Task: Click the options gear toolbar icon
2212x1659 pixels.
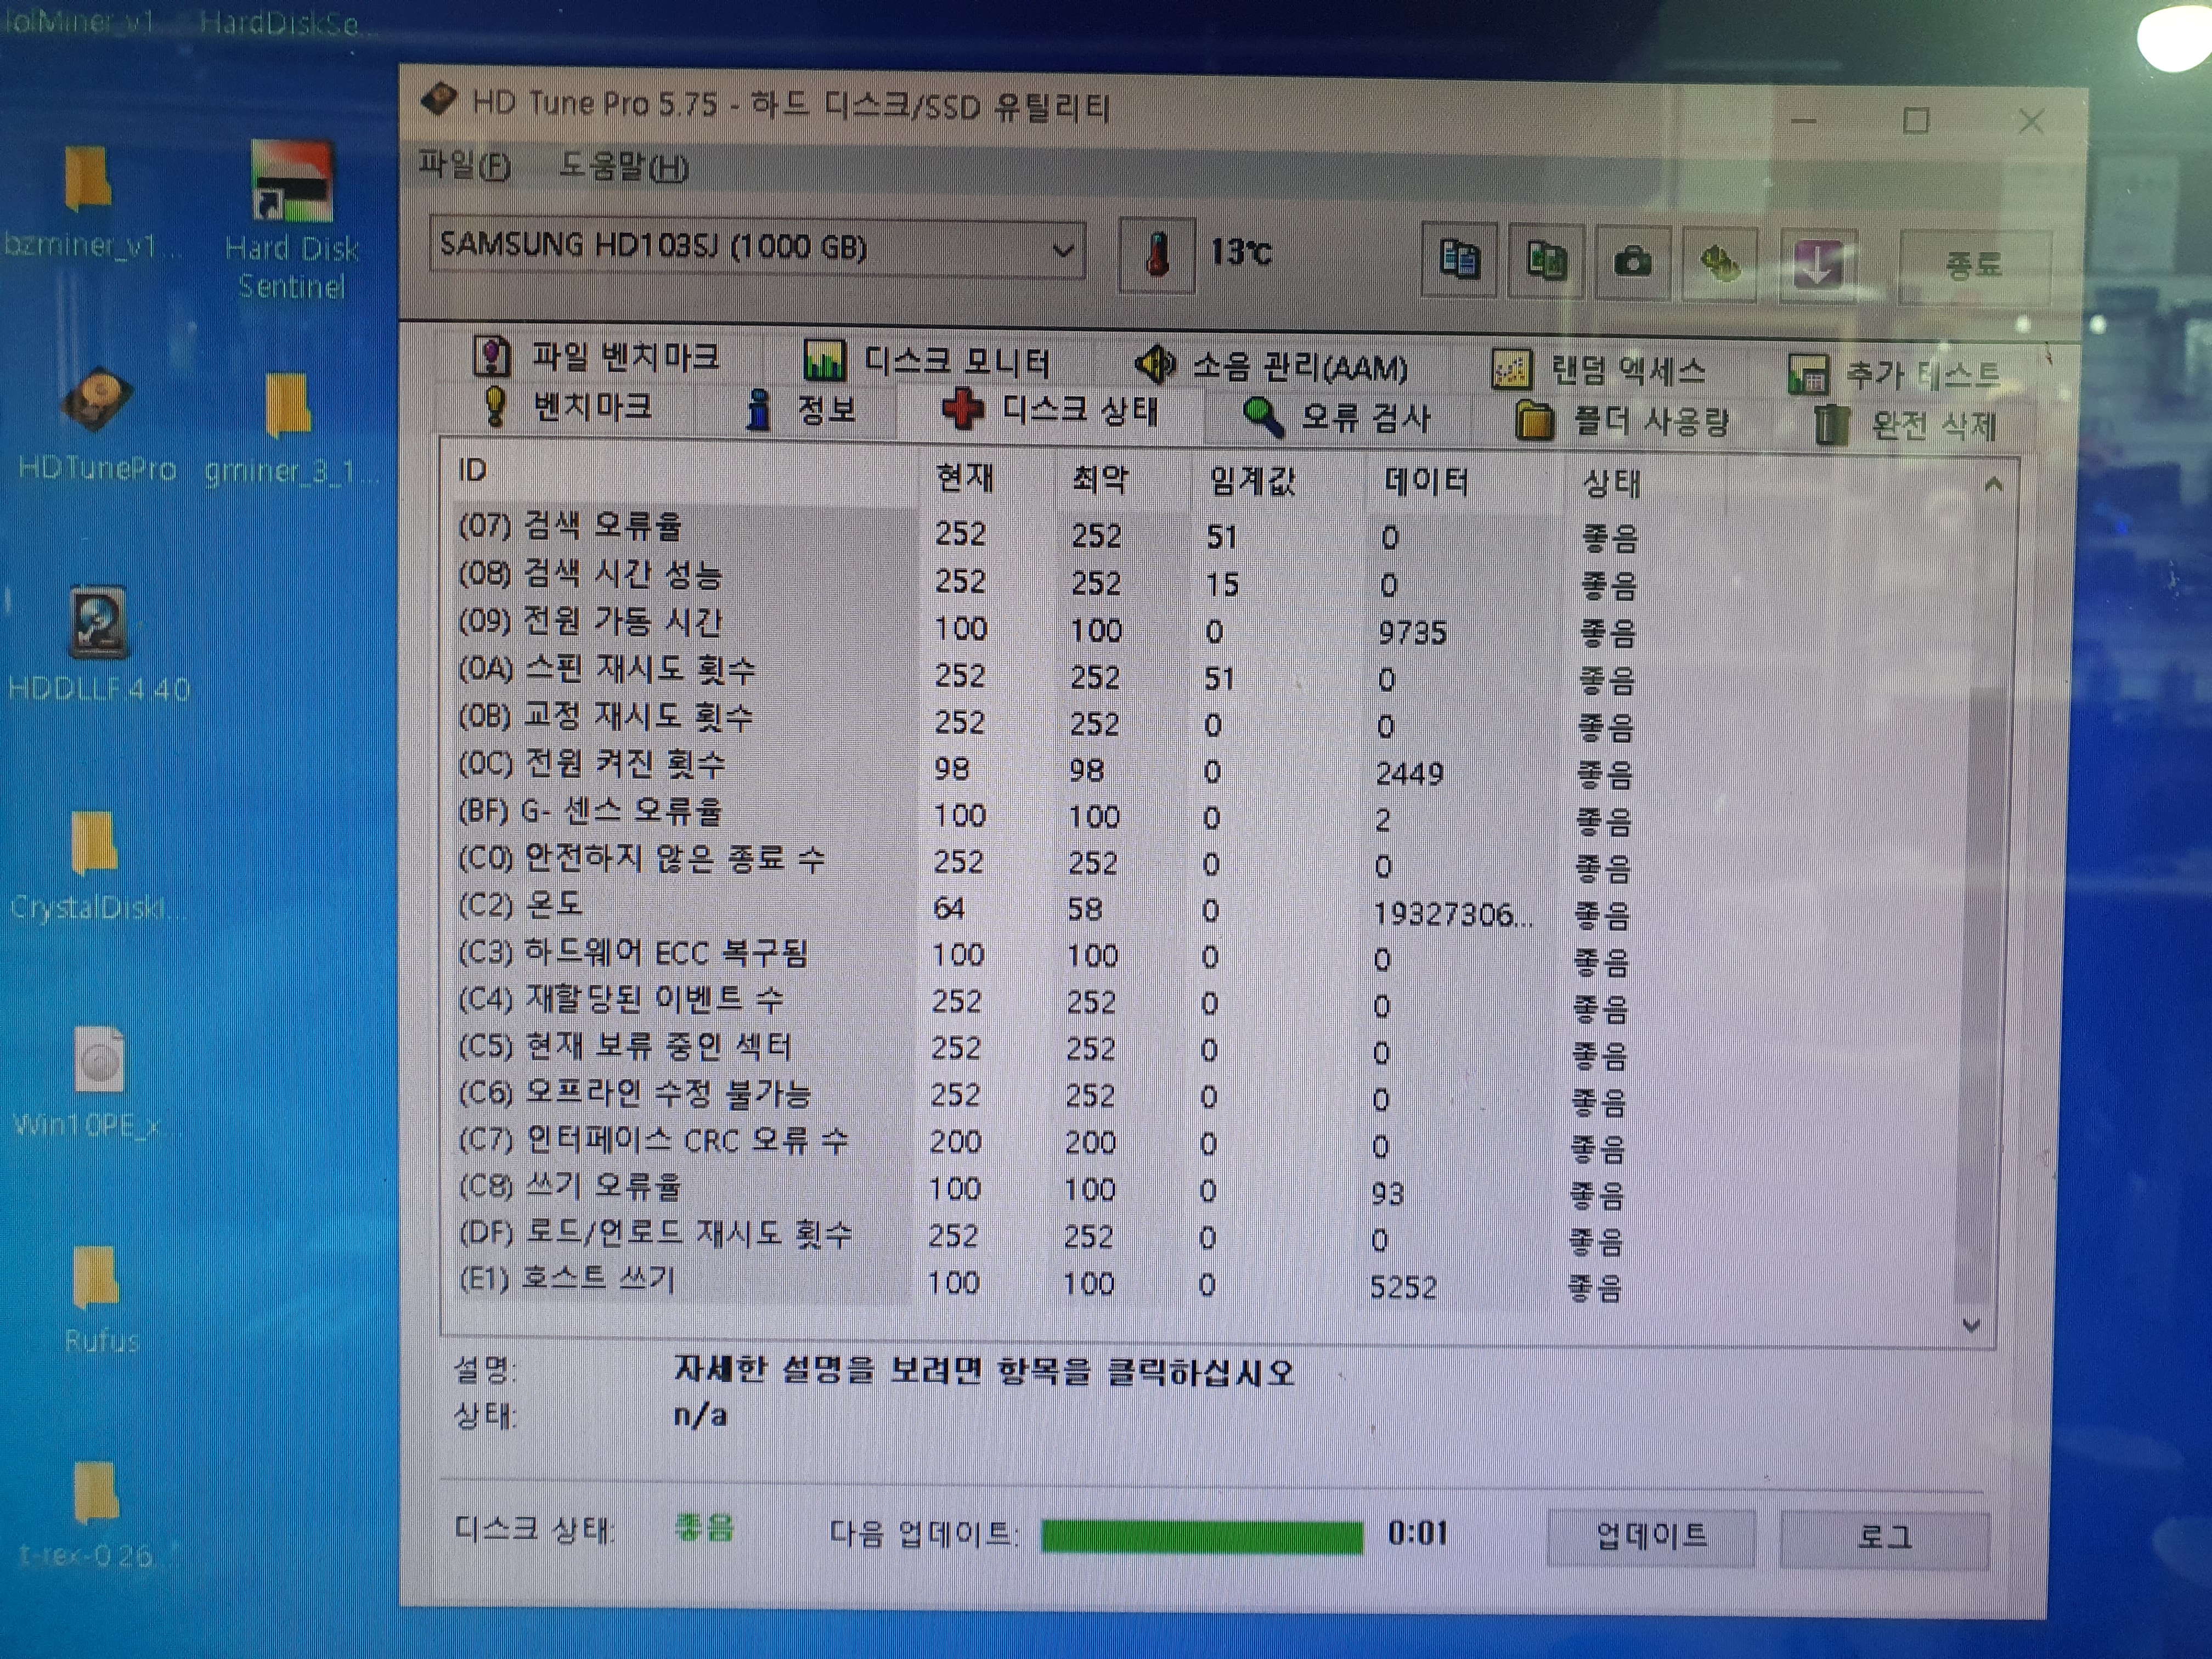Action: (x=1720, y=263)
